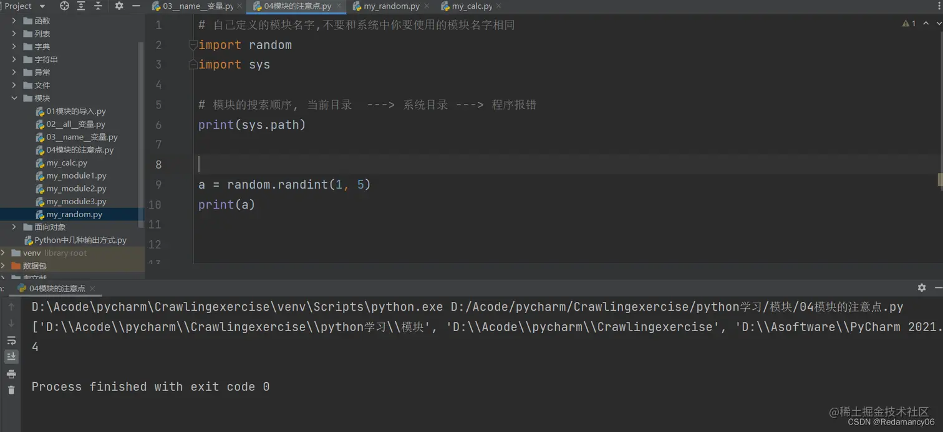Click the locate opened file target icon
The width and height of the screenshot is (943, 432).
pyautogui.click(x=64, y=6)
